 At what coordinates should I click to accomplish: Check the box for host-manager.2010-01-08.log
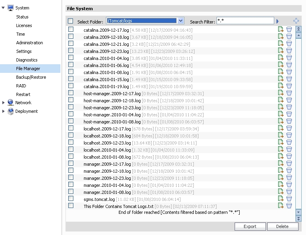coord(71,121)
